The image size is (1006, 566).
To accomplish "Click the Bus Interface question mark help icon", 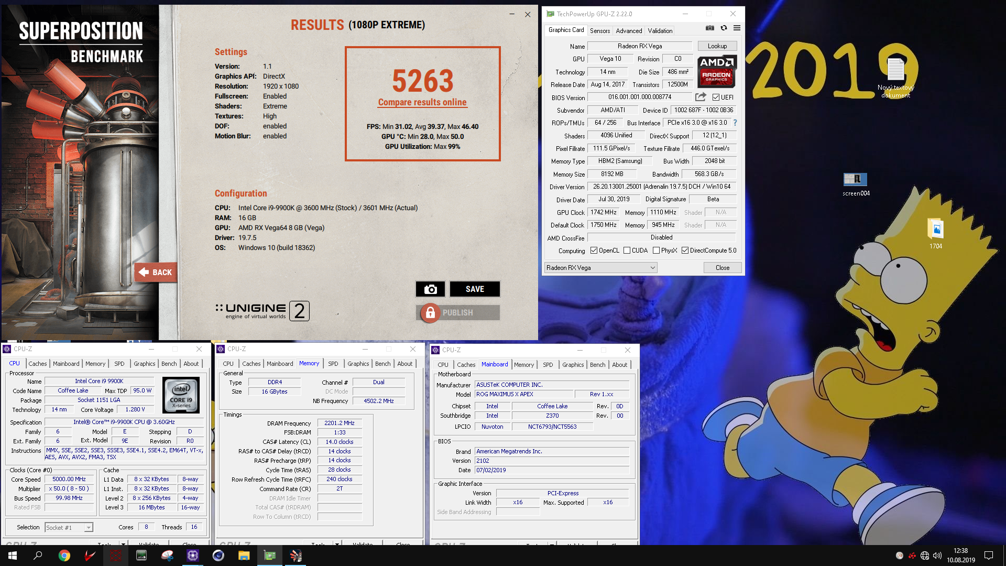I will coord(735,123).
